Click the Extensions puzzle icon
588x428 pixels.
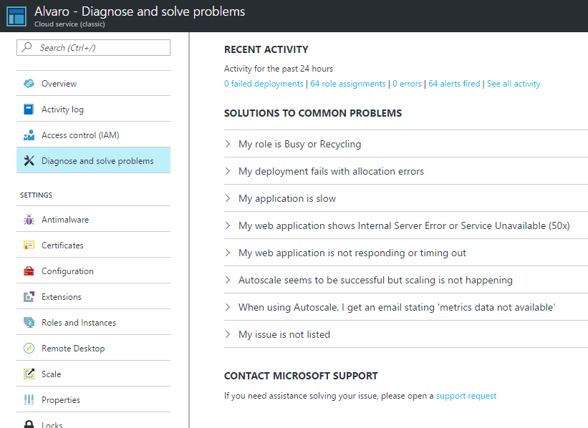(x=29, y=297)
